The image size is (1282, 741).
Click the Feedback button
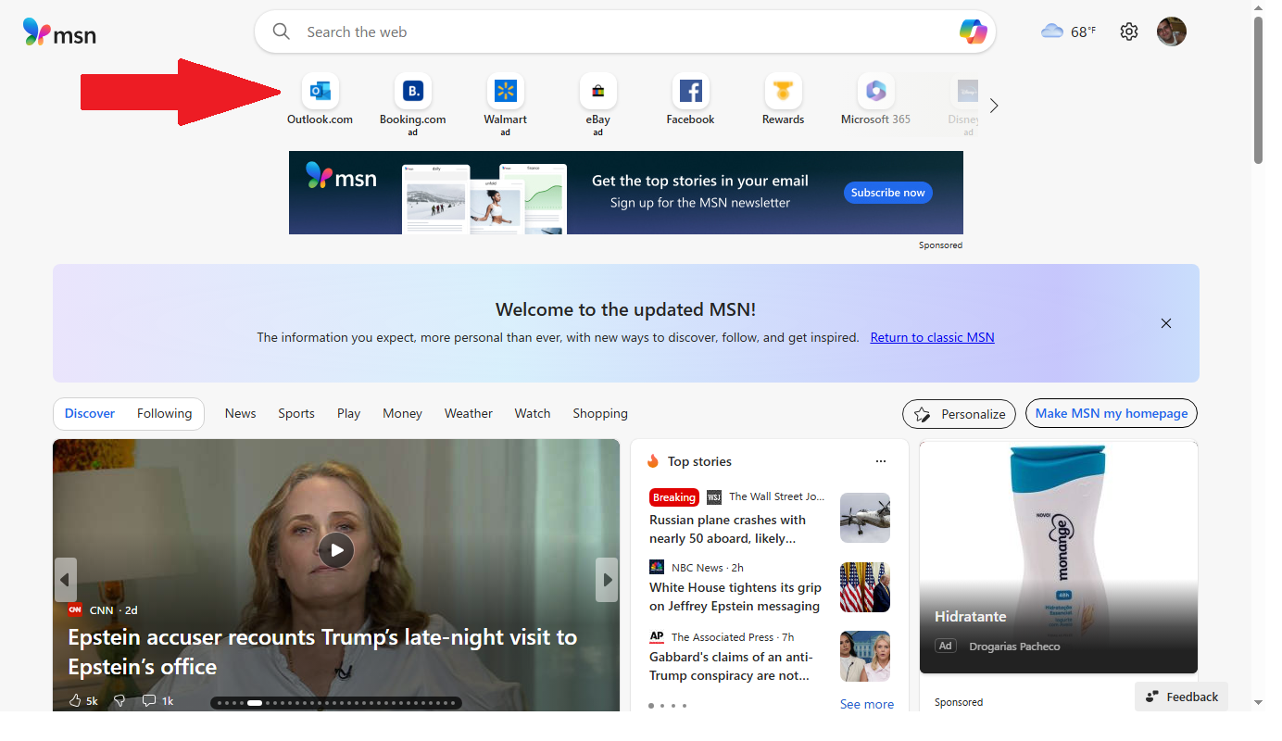pyautogui.click(x=1182, y=697)
